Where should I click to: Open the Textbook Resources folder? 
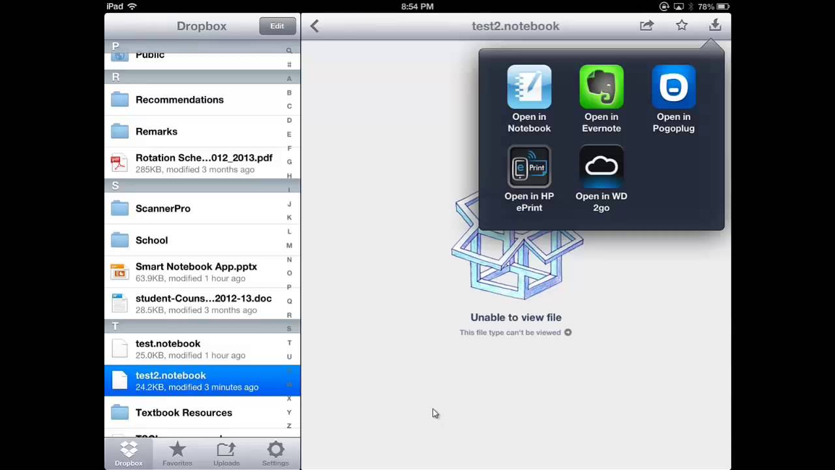202,413
